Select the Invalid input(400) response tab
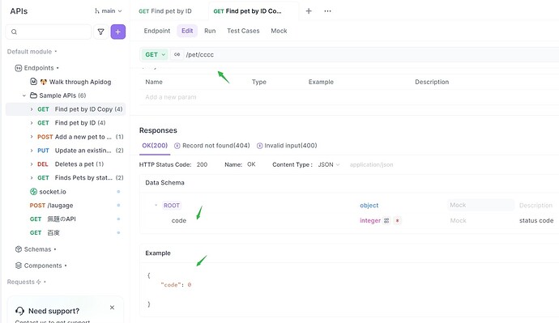The height and width of the screenshot is (323, 559). 287,146
